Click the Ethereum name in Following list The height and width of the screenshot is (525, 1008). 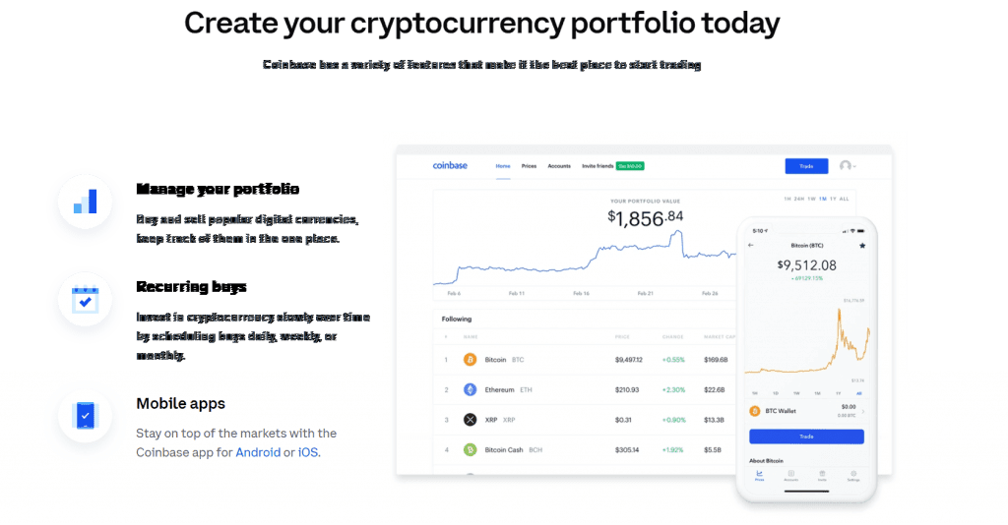(499, 390)
